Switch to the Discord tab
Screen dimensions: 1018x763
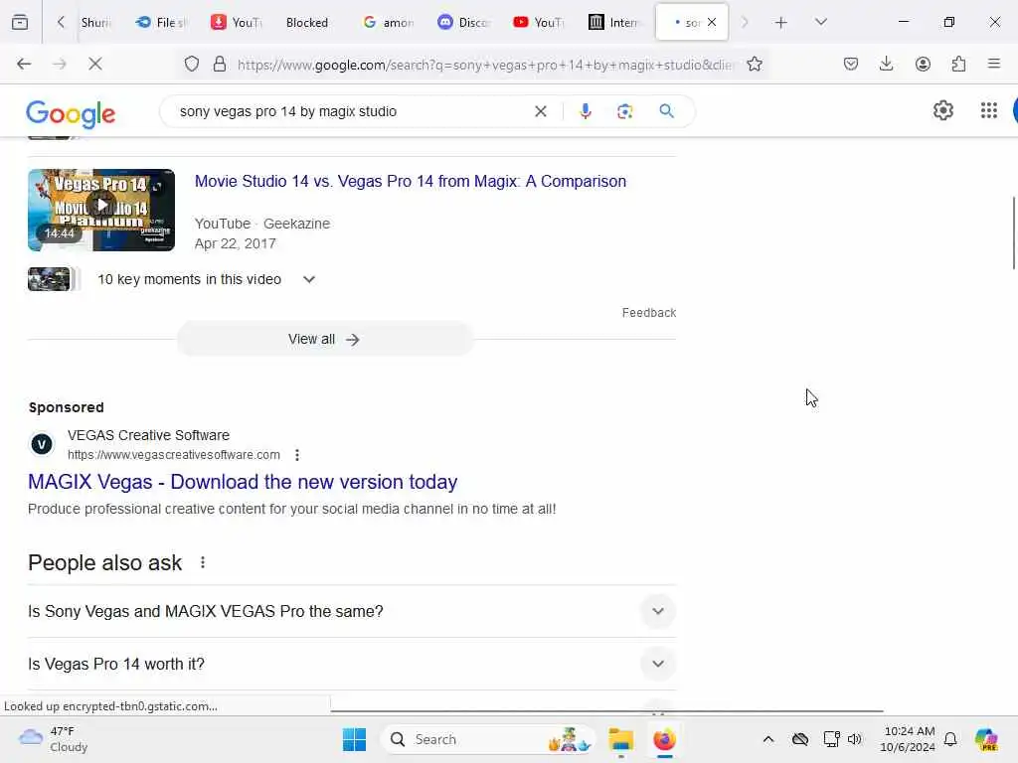point(463,22)
